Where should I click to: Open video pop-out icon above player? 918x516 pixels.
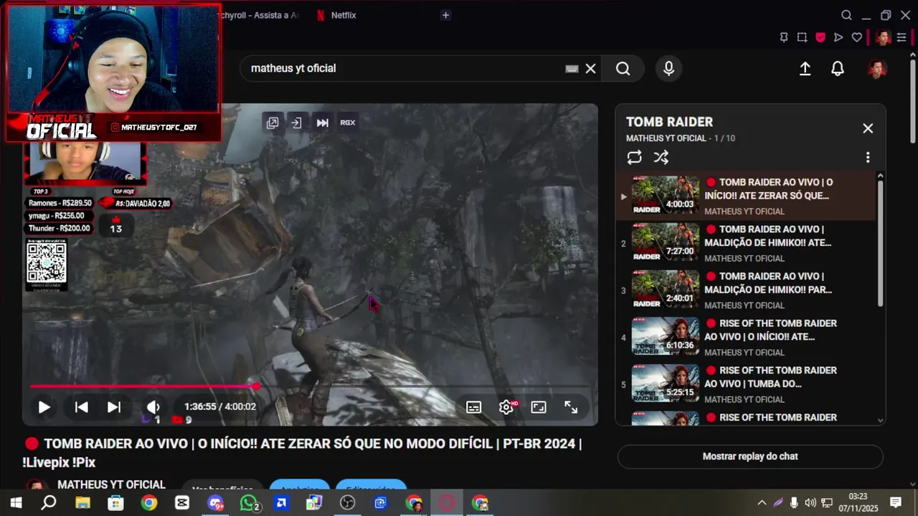pyautogui.click(x=273, y=123)
